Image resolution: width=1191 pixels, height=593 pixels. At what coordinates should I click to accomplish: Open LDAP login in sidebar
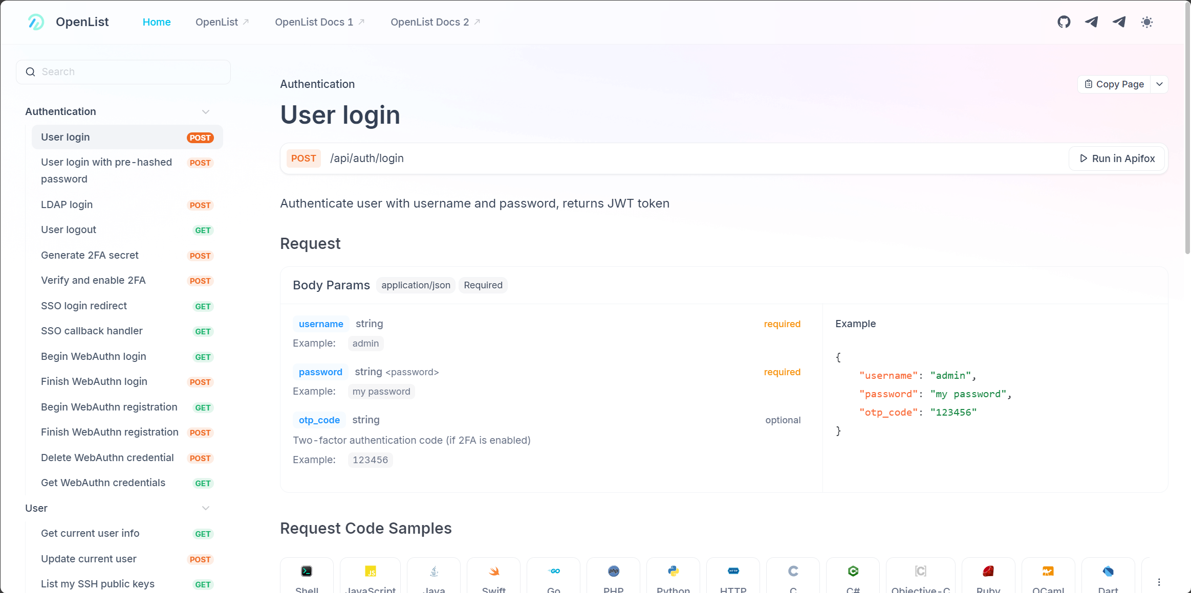[67, 204]
